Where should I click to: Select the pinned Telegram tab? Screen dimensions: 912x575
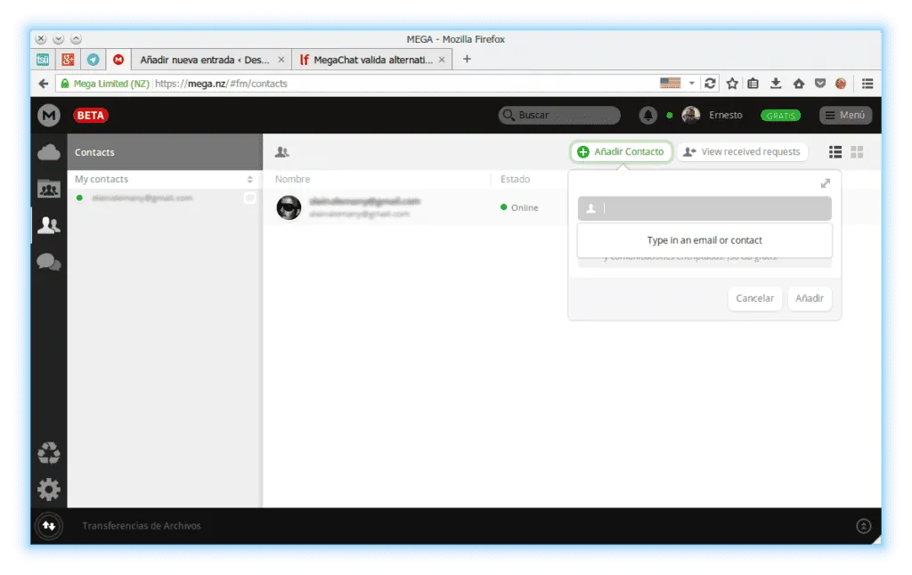click(93, 60)
